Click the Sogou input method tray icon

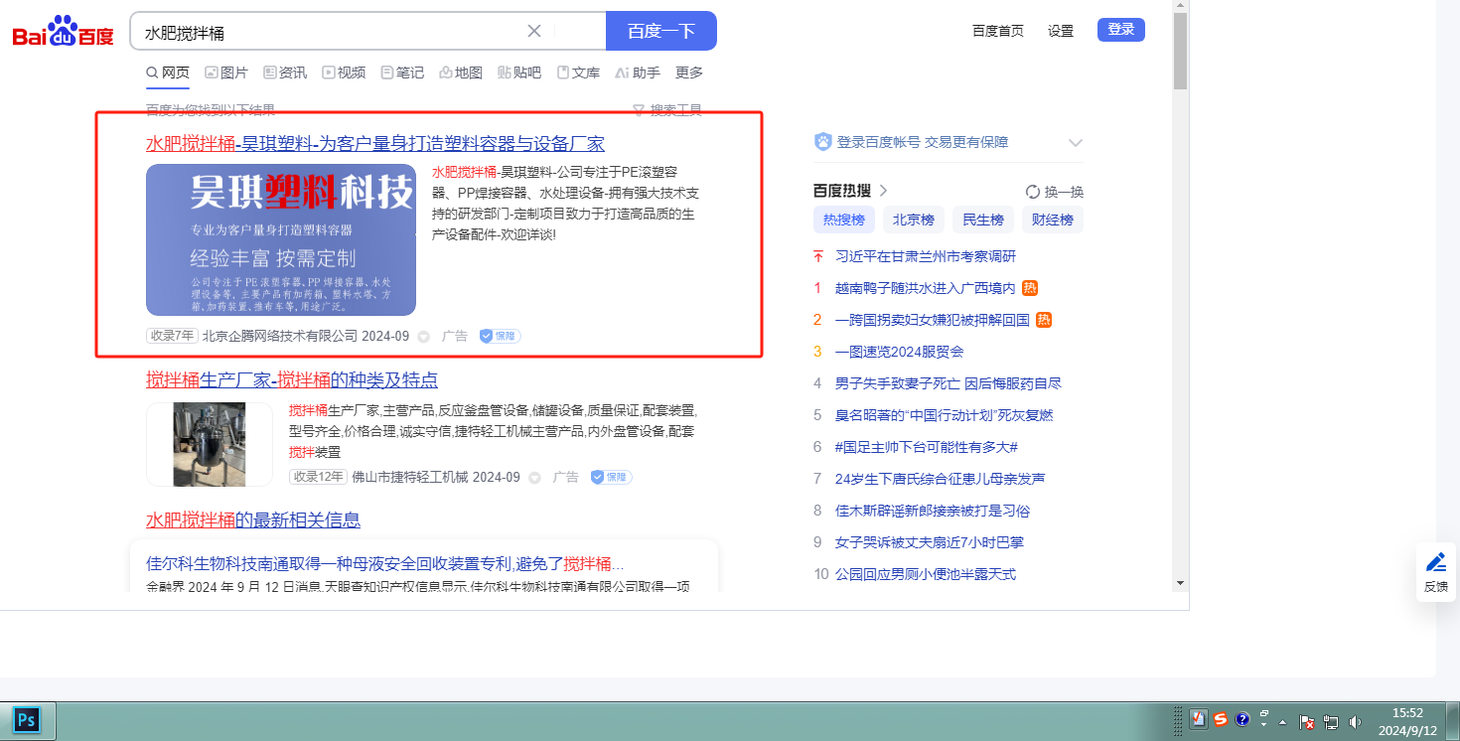pos(1221,719)
